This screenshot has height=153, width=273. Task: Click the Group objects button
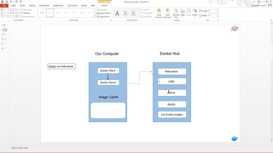pos(189,13)
